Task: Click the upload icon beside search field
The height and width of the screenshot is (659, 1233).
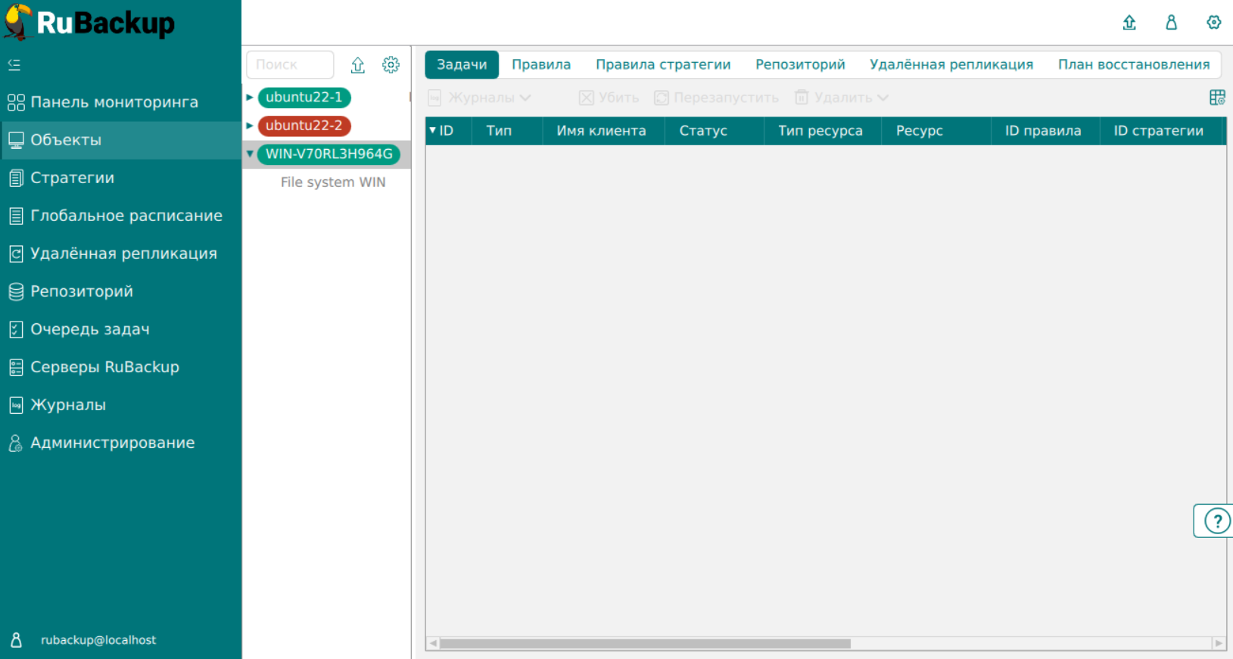Action: [358, 65]
